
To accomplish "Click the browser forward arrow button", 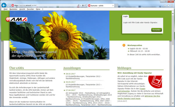I will click(8, 5).
